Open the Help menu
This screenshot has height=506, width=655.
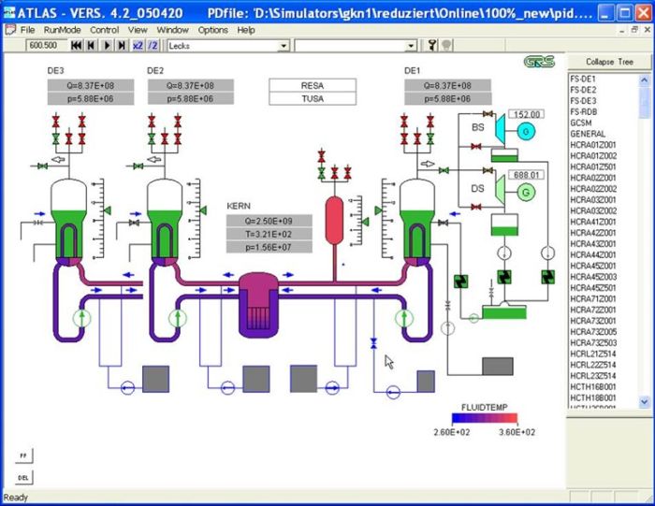(245, 30)
